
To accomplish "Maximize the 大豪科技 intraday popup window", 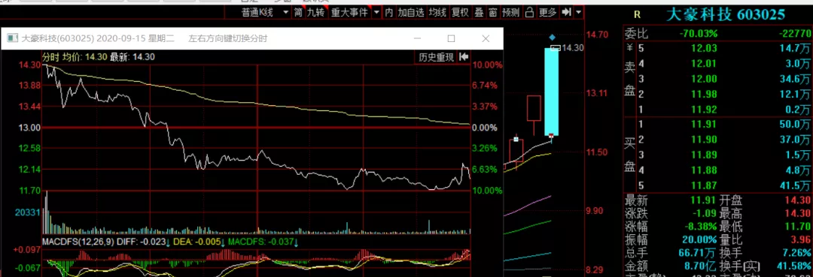I will point(451,39).
